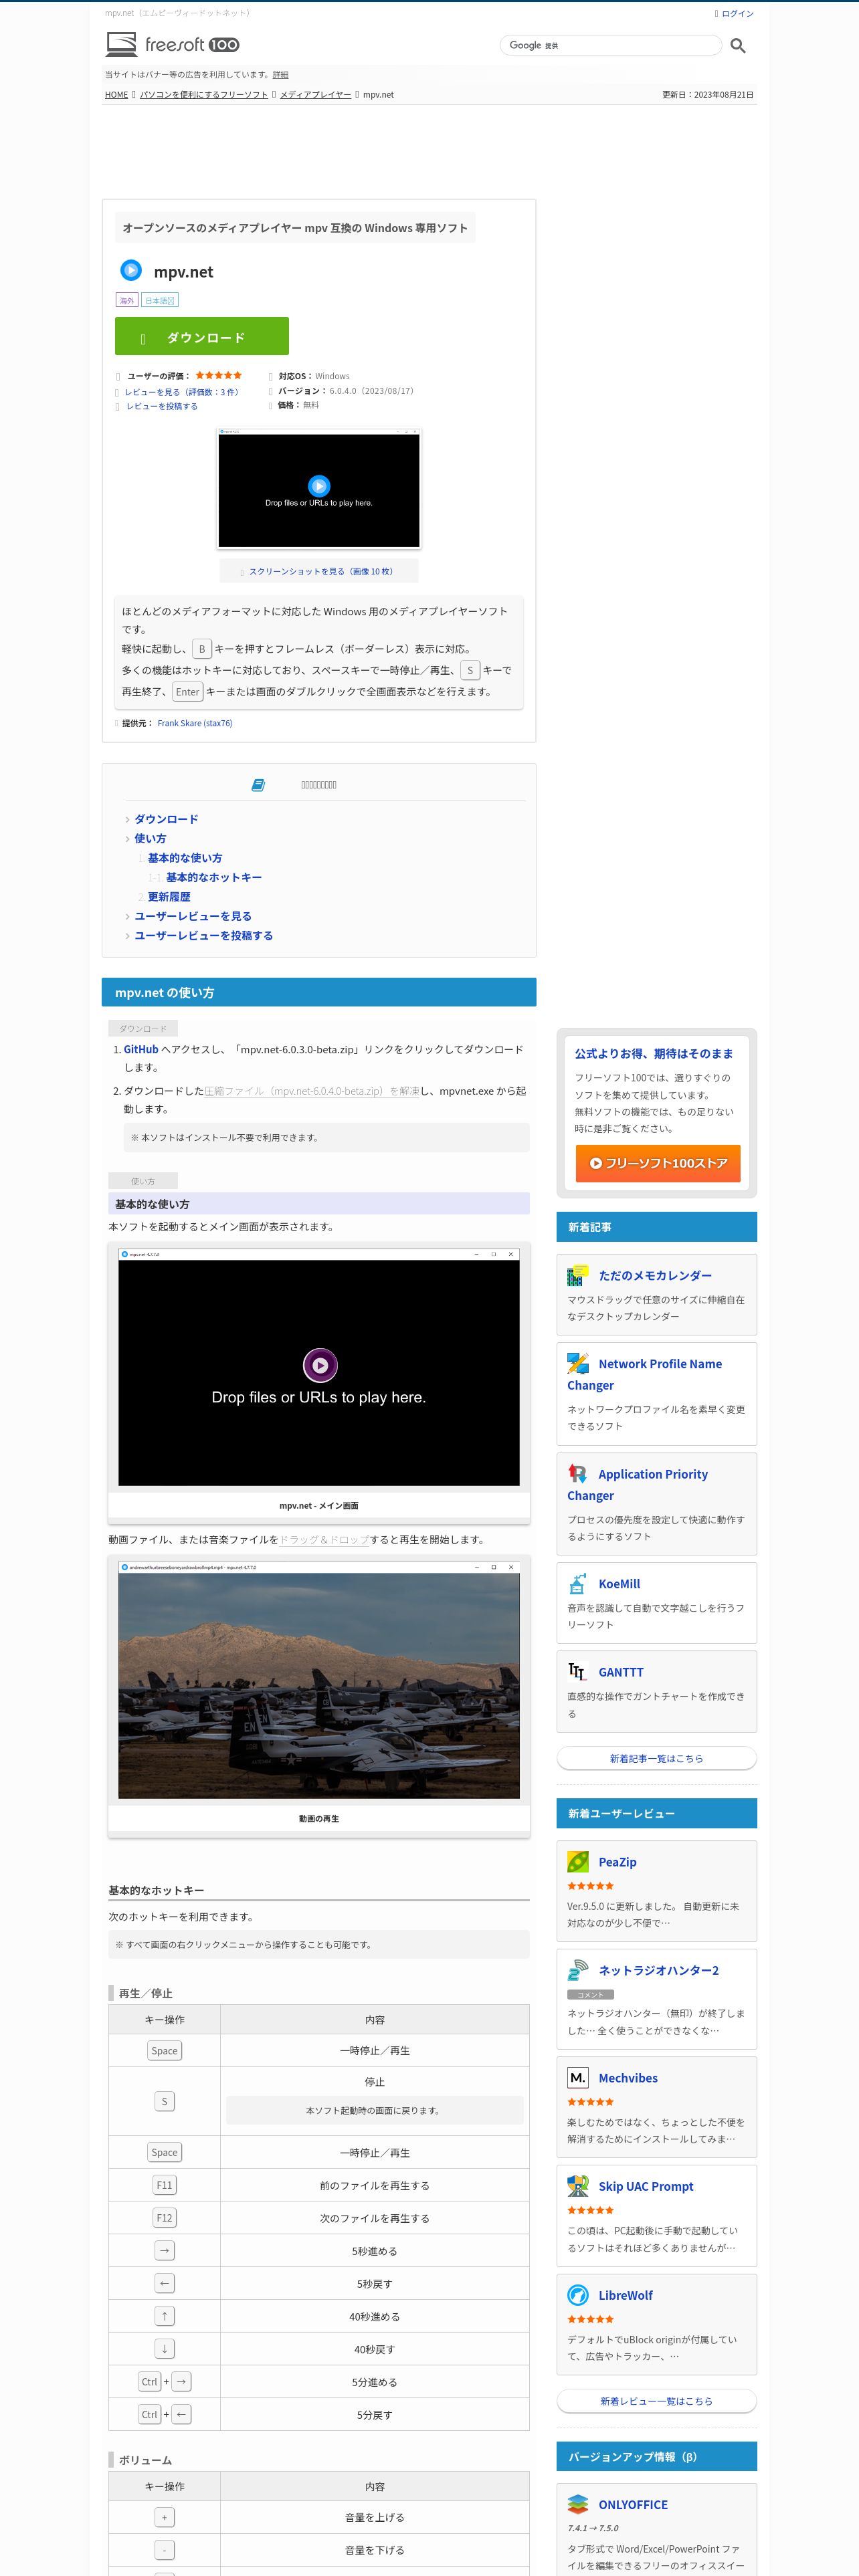Open the LibreWolf review link
This screenshot has height=2576, width=859.
[625, 2295]
